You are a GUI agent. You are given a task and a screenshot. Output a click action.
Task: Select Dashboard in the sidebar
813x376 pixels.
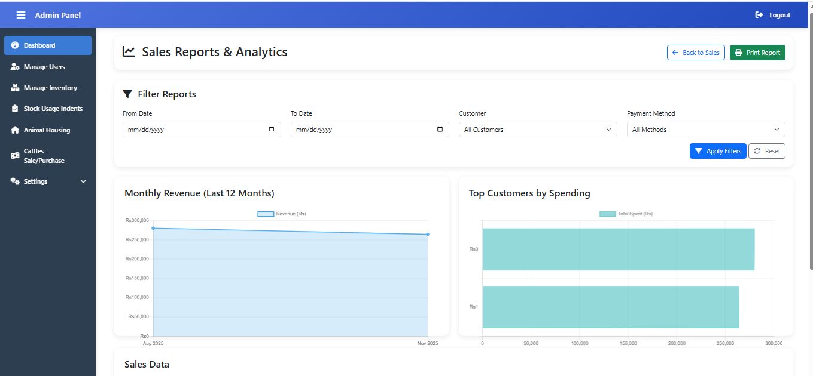[48, 45]
